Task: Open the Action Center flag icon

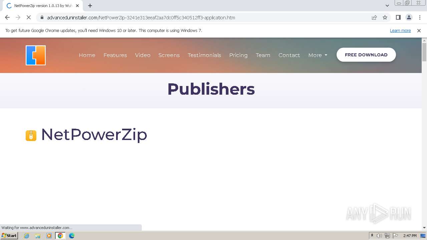Action: click(395, 236)
